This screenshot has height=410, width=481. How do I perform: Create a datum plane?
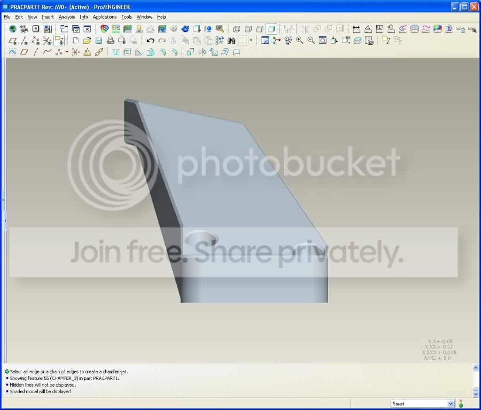24,52
